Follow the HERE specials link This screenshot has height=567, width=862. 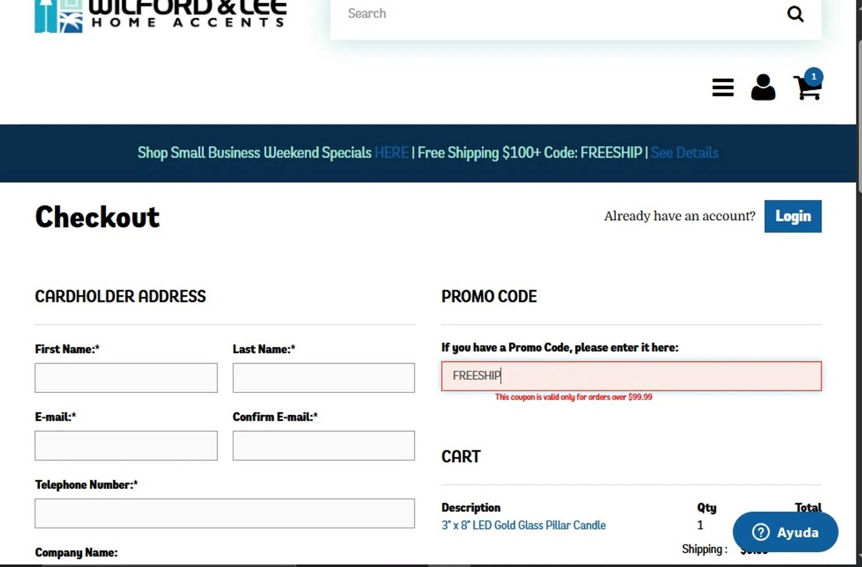[391, 153]
